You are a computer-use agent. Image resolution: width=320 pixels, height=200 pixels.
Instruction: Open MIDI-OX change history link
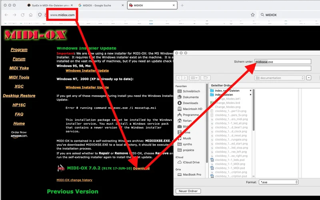point(74,180)
